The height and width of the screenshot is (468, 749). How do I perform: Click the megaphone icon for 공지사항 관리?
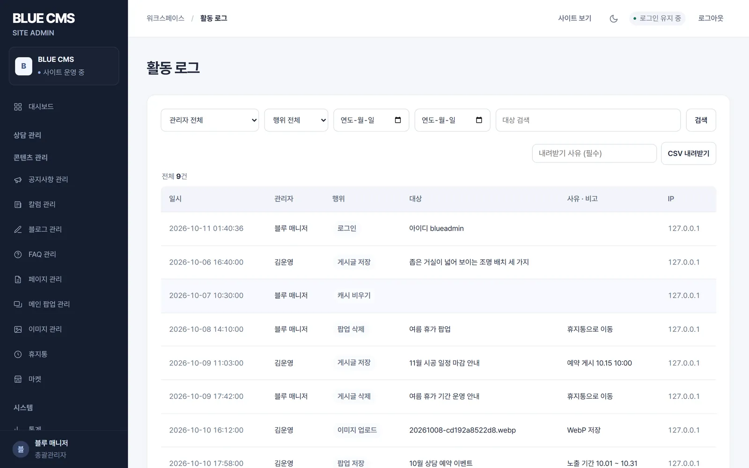click(18, 180)
